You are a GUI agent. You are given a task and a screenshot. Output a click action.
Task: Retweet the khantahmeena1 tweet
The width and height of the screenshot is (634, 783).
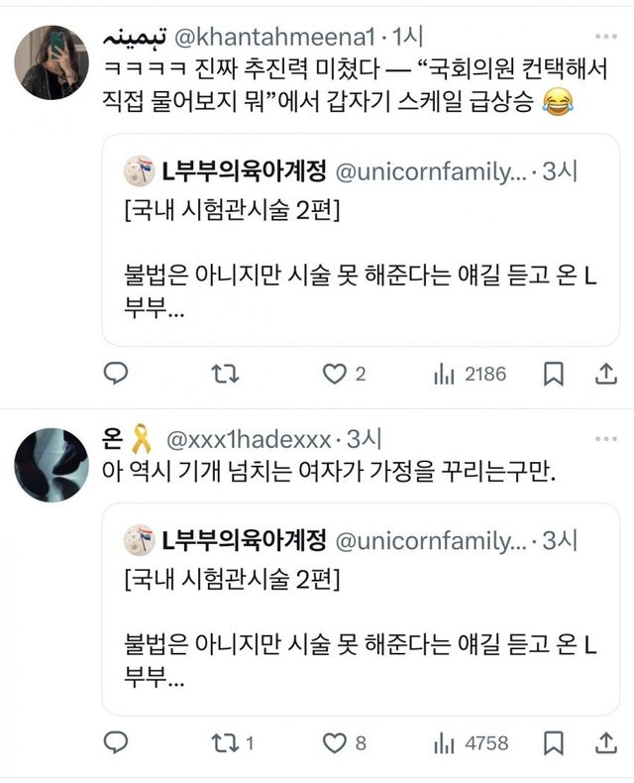(225, 374)
